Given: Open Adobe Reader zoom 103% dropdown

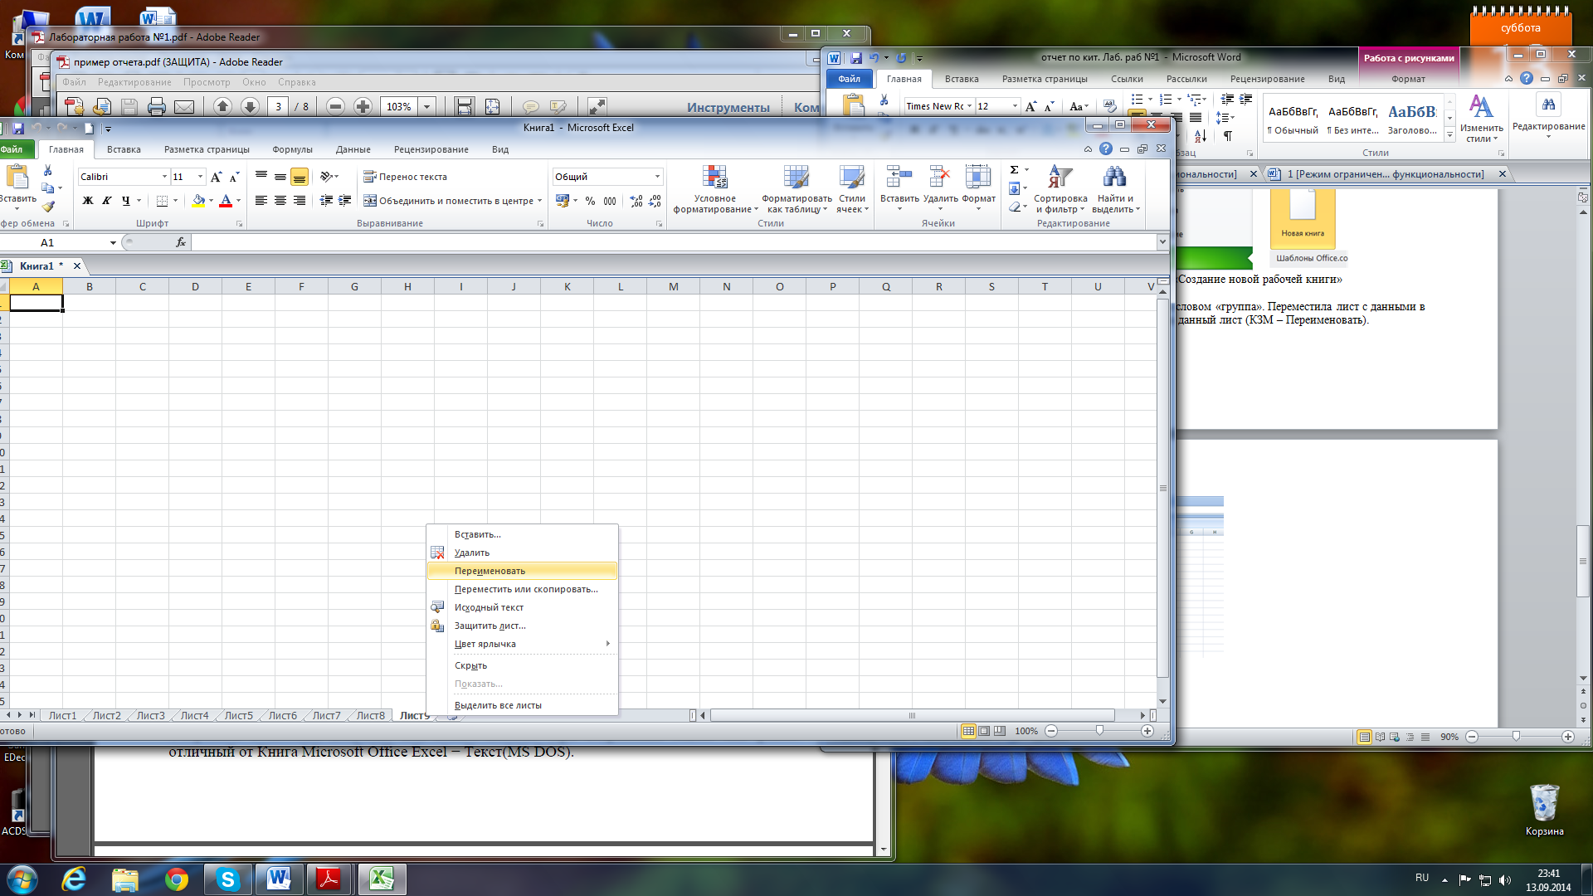Looking at the screenshot, I should 427,106.
